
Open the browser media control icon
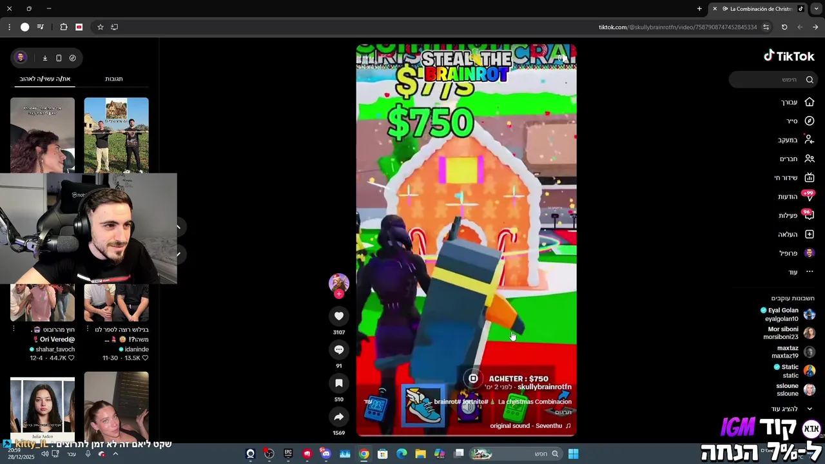coord(41,27)
